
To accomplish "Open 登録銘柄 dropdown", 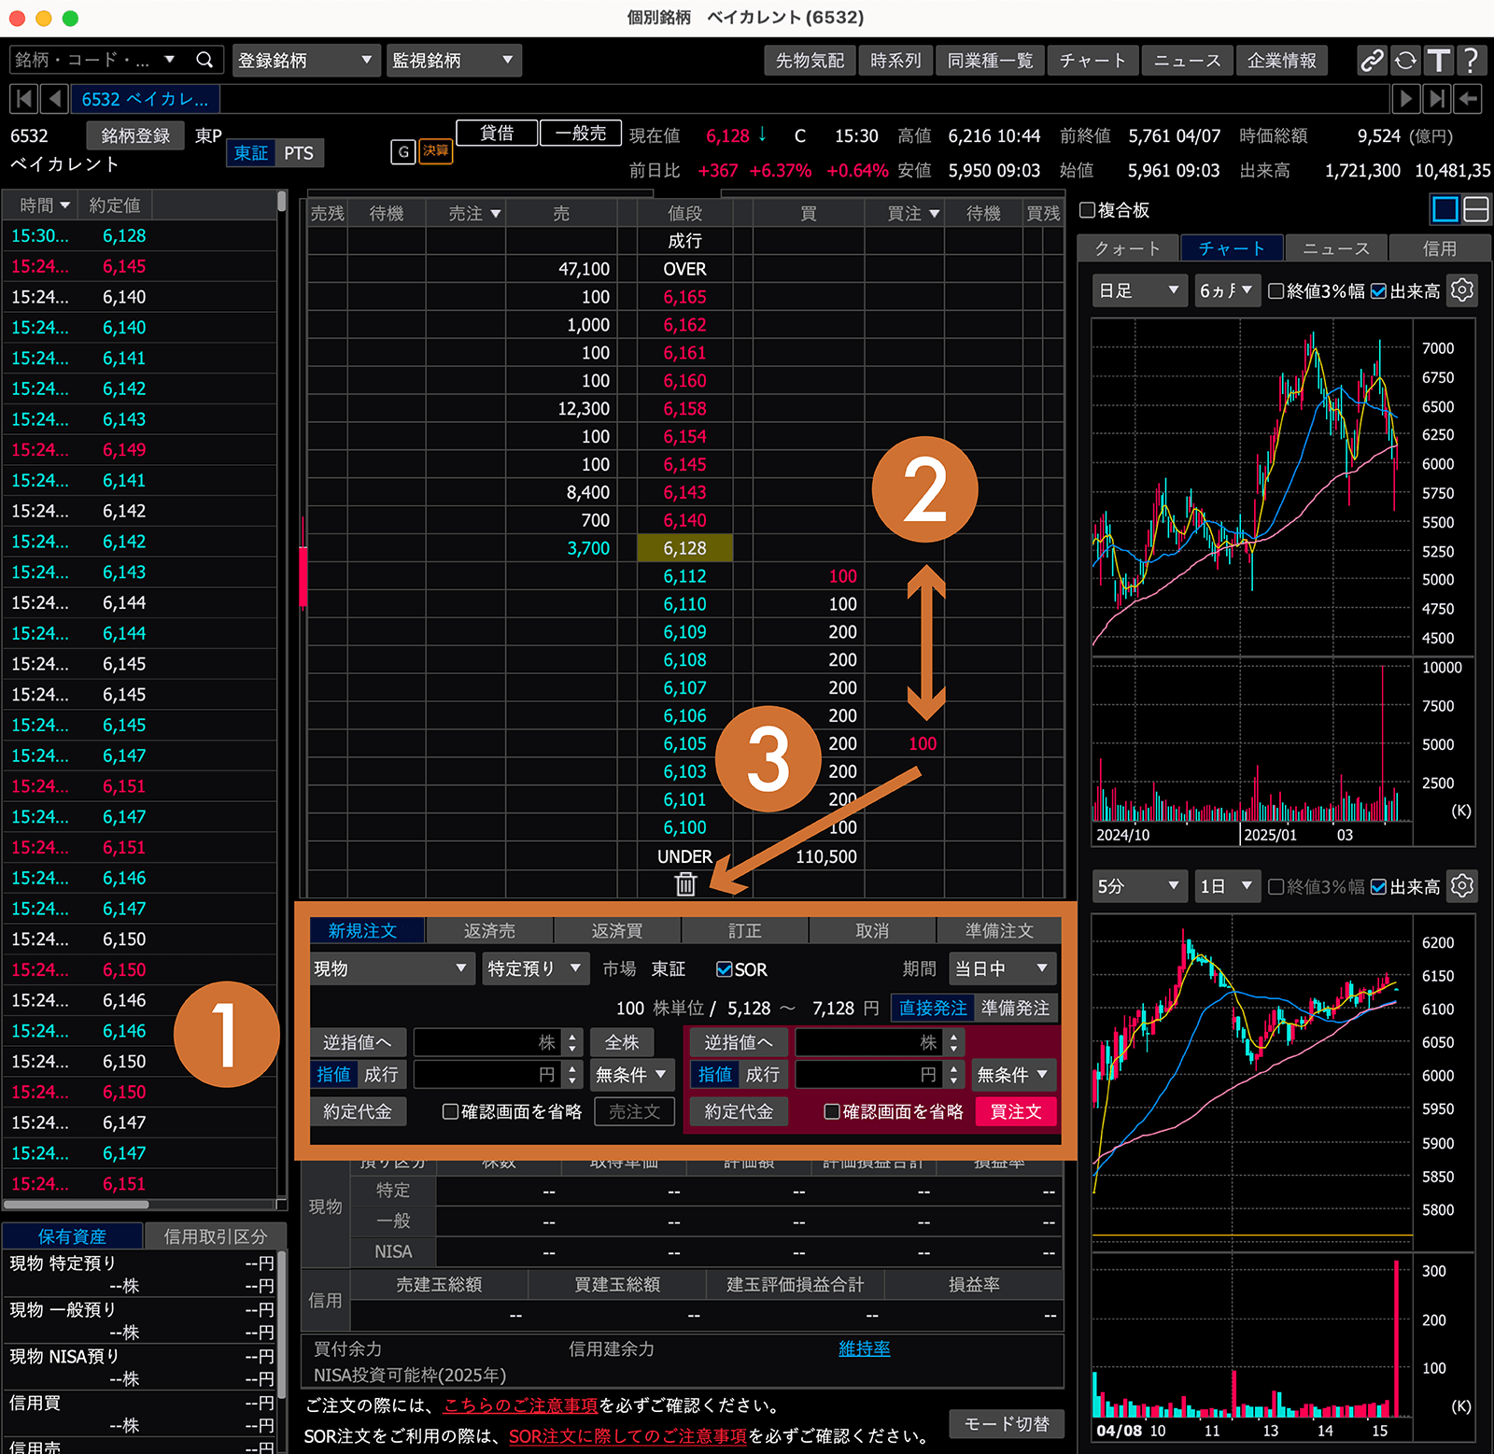I will click(305, 61).
